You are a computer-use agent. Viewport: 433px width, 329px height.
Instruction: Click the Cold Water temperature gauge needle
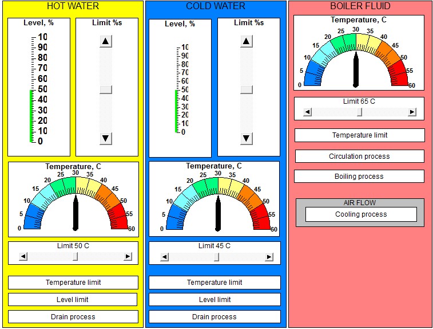[218, 213]
